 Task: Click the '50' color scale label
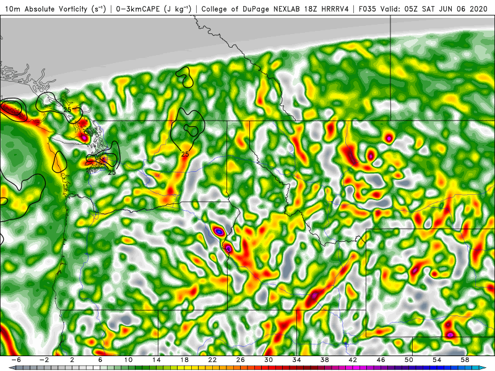point(408,360)
